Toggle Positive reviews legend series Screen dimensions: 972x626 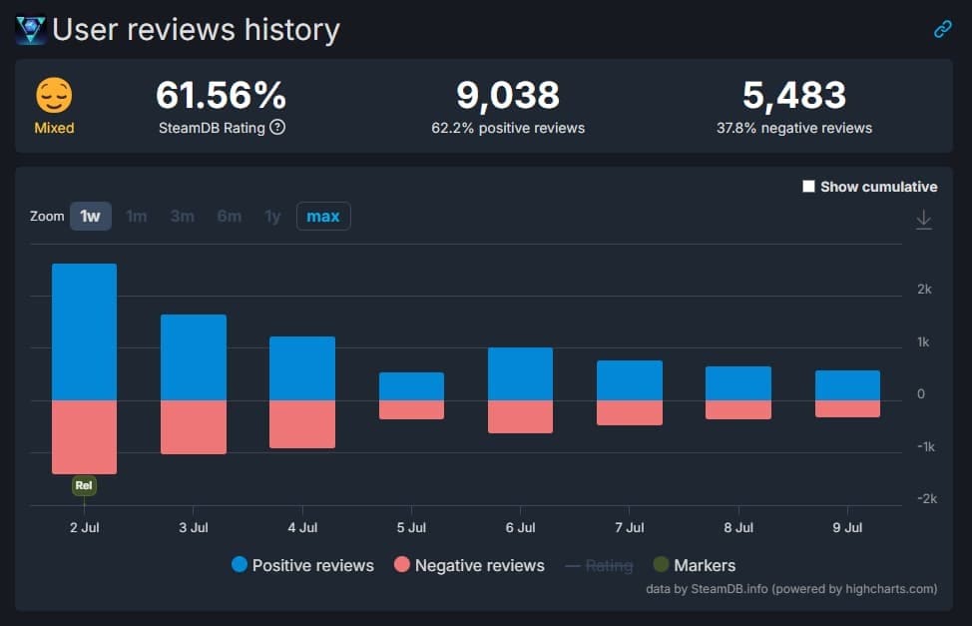coord(302,565)
